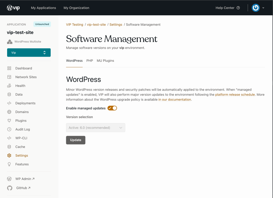Click the WordPress VIP logo
The width and height of the screenshot is (273, 198).
13,8
